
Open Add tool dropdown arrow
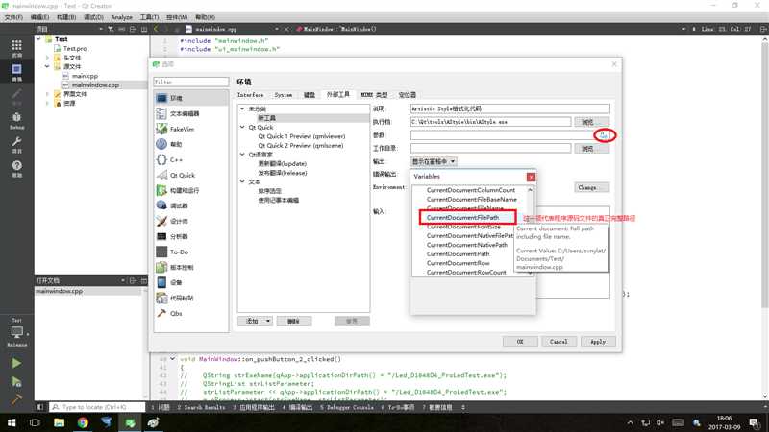[268, 321]
